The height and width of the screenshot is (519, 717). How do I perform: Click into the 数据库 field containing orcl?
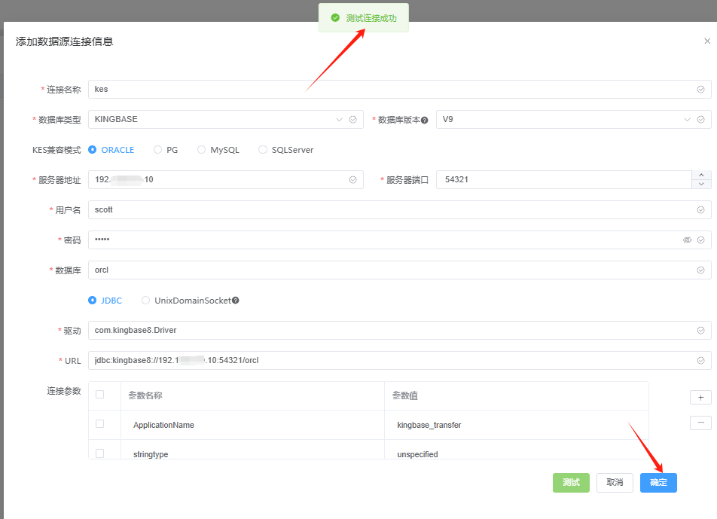[400, 270]
